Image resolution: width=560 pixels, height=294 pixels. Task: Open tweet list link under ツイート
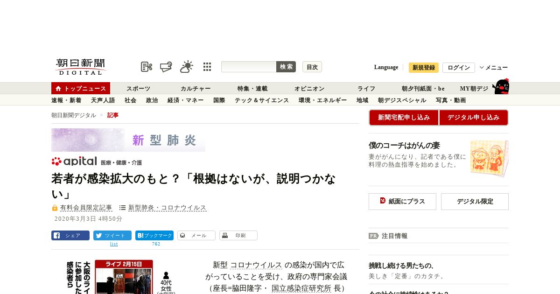click(114, 244)
